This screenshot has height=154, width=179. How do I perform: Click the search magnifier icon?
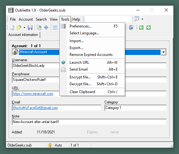(x=137, y=19)
